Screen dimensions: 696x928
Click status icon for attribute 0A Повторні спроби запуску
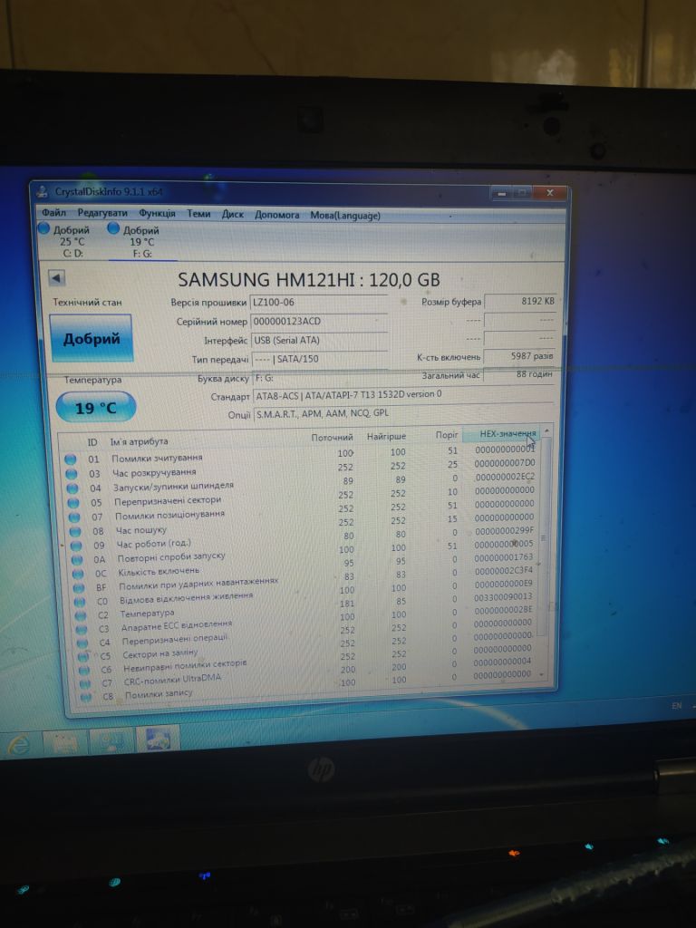point(78,560)
